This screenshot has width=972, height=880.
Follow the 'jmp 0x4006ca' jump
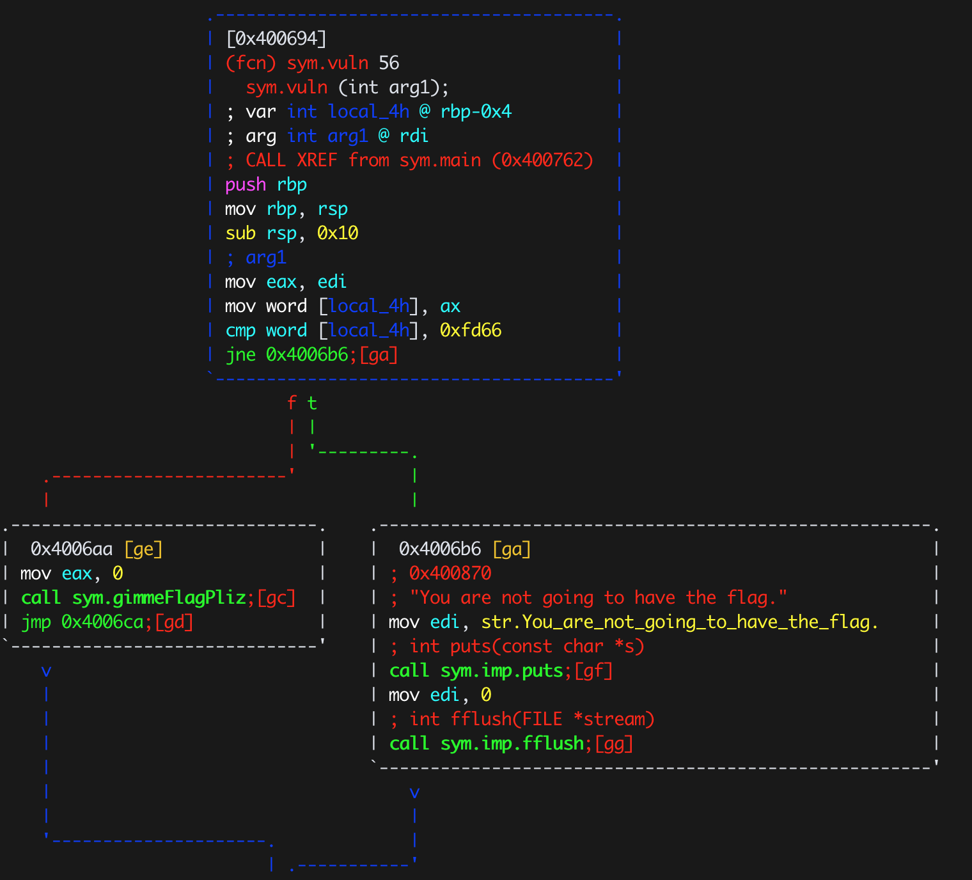tap(82, 622)
